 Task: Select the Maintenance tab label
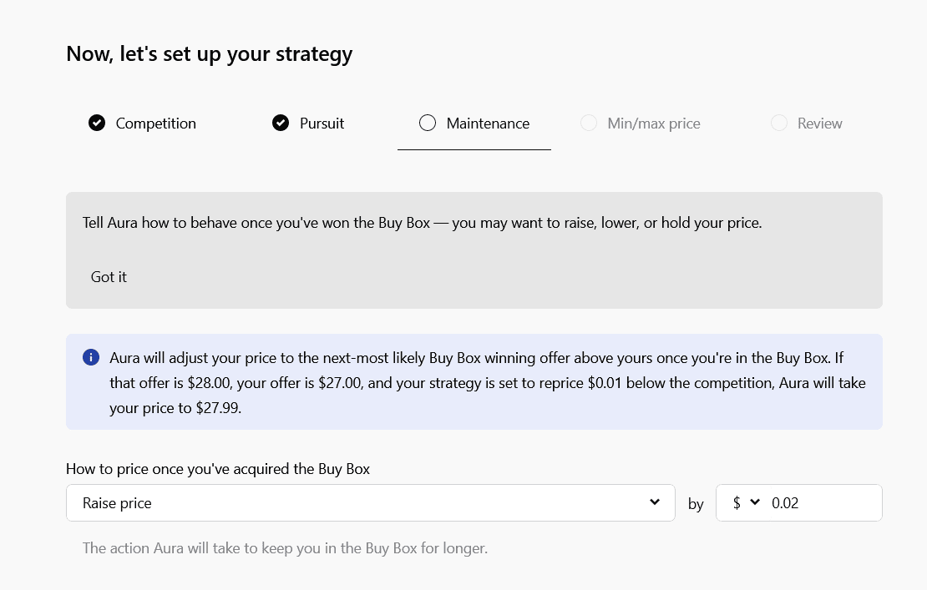point(488,124)
